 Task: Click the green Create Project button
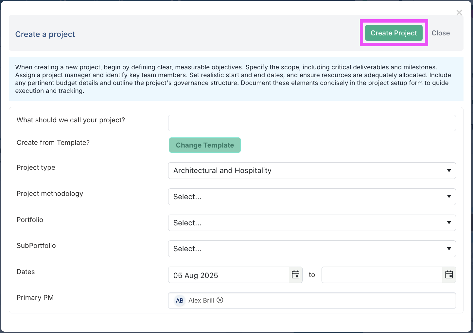(x=394, y=33)
